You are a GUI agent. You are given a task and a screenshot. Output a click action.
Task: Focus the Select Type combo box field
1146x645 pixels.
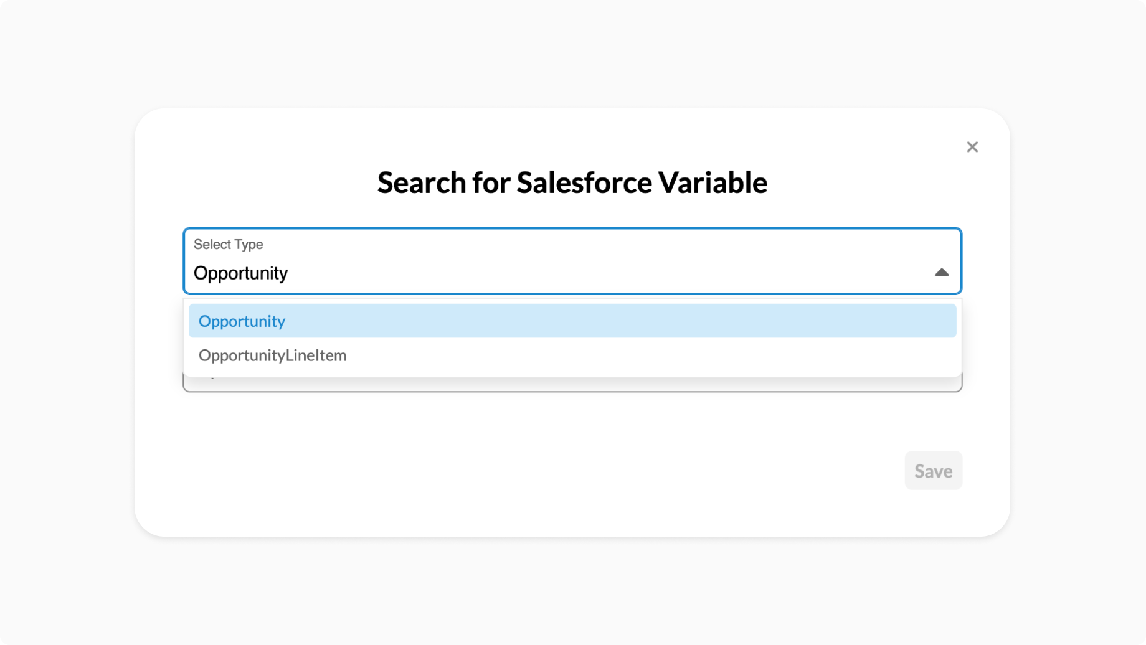pos(572,261)
